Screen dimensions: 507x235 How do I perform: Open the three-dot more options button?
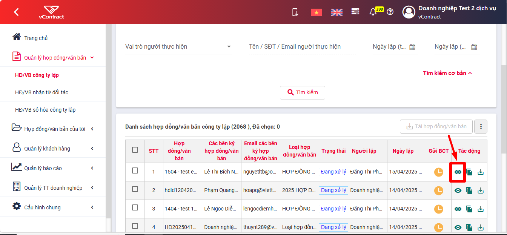point(481,127)
